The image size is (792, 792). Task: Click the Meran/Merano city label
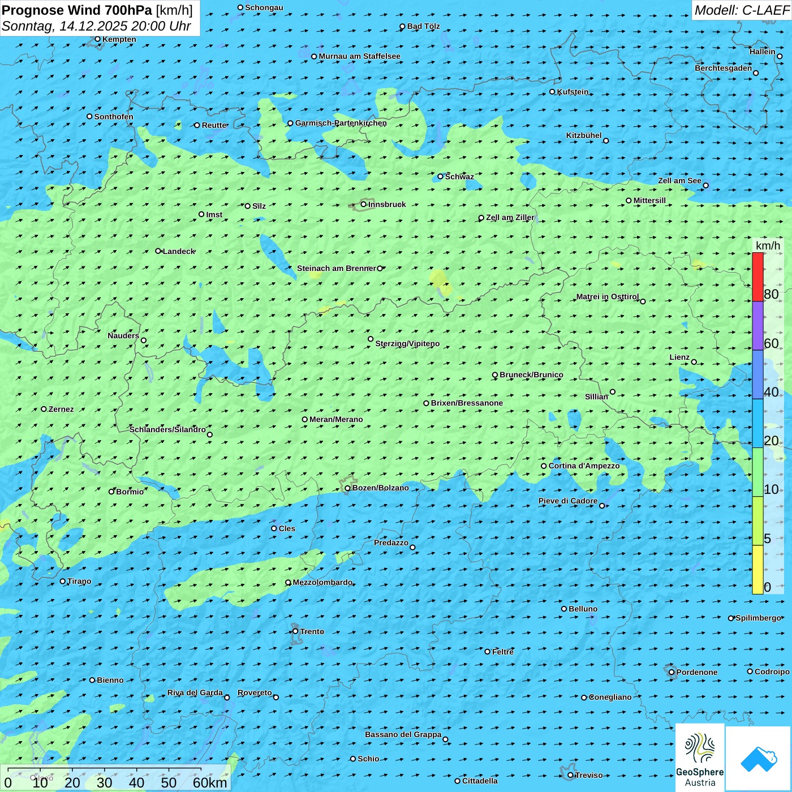336,419
